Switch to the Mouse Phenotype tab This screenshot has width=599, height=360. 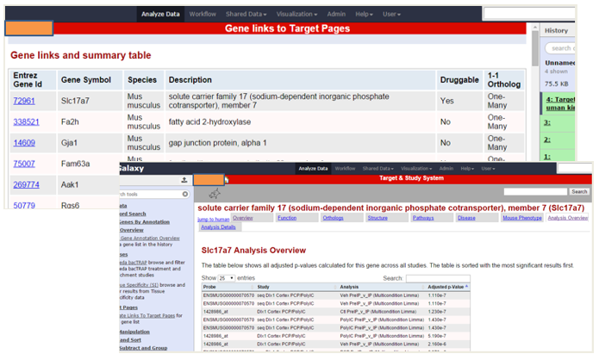tap(522, 219)
